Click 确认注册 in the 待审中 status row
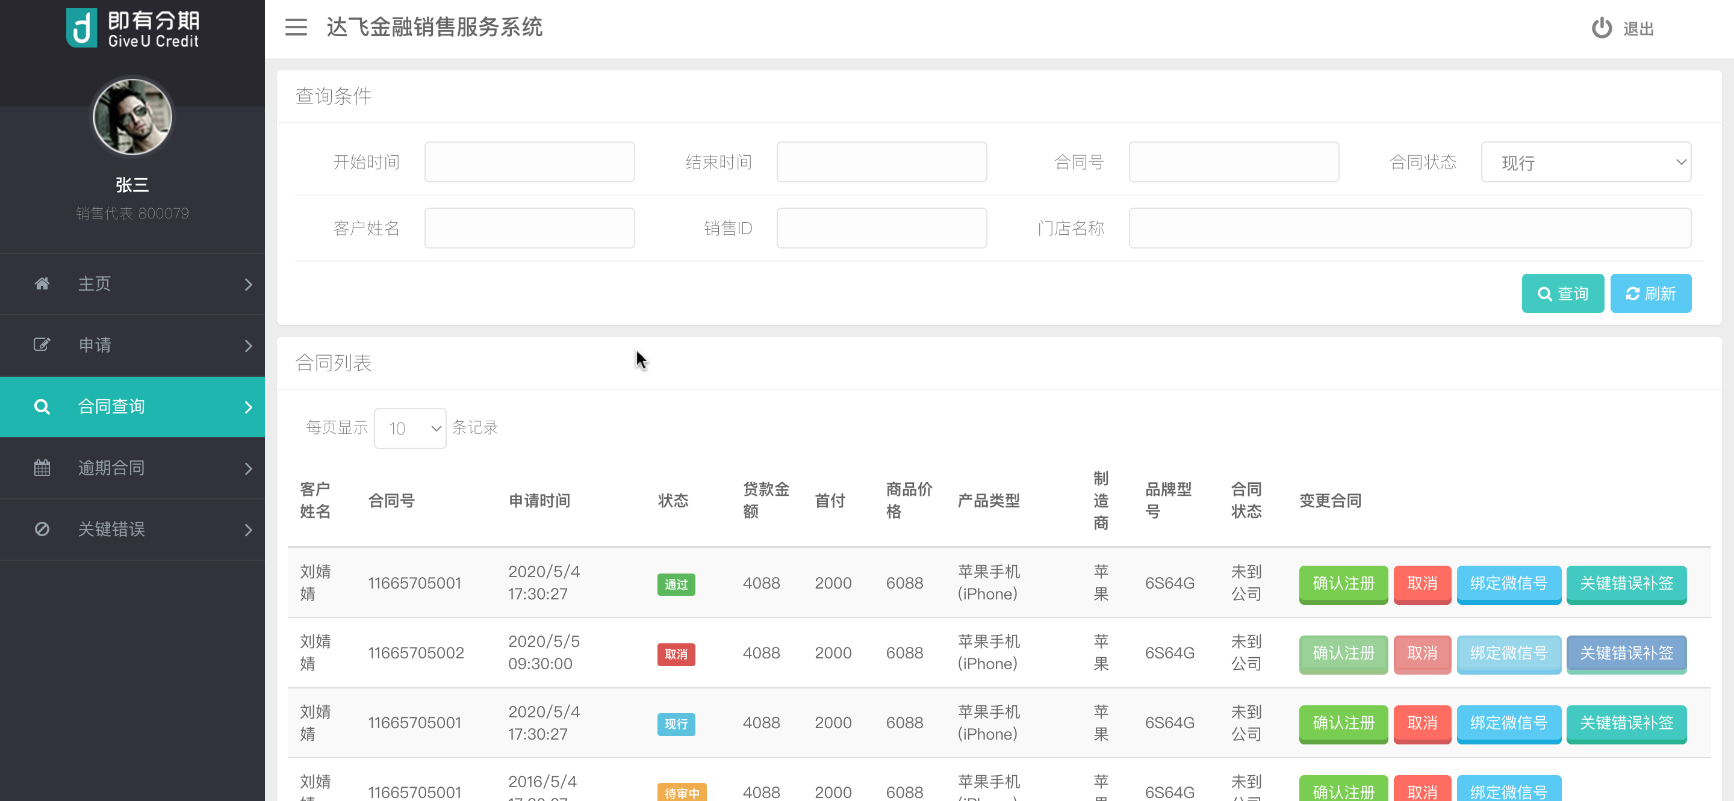Screen dimensions: 1734x801 pos(1343,790)
